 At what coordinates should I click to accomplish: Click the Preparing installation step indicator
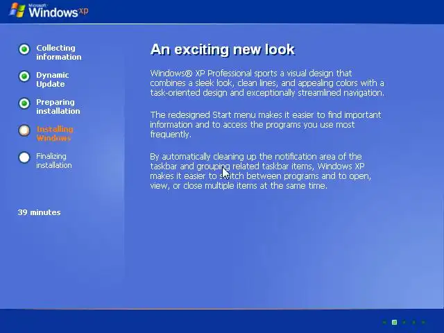click(x=24, y=103)
